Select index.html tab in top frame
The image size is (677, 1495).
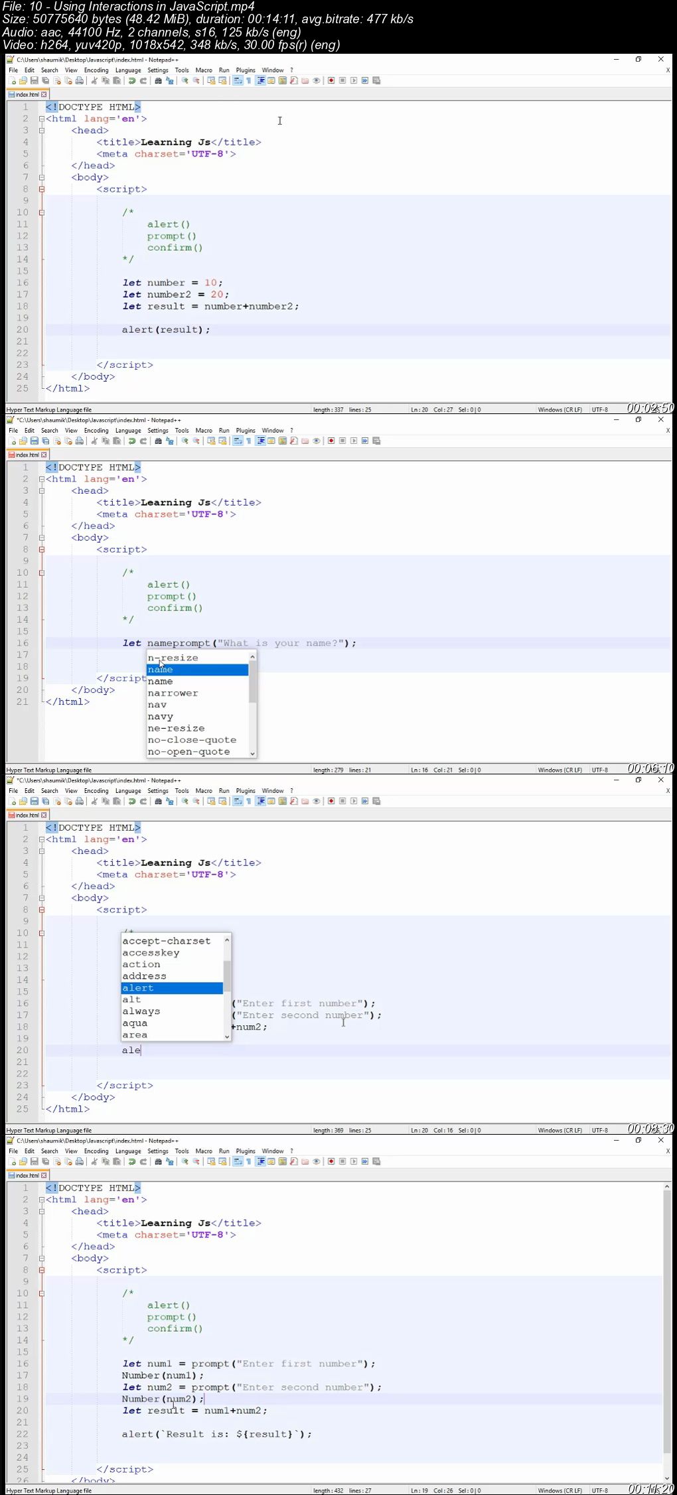(x=27, y=95)
